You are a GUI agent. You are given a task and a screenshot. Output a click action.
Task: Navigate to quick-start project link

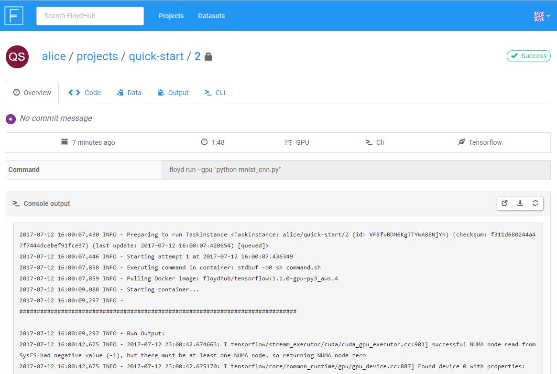pyautogui.click(x=156, y=56)
